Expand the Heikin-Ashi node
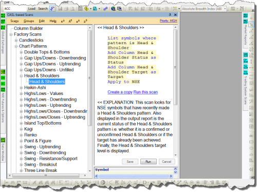The height and width of the screenshot is (192, 257). point(21,88)
